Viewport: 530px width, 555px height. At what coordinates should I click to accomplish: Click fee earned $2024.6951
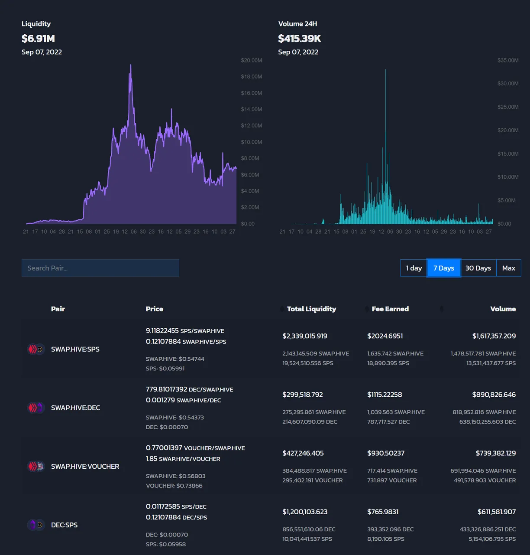pos(385,336)
